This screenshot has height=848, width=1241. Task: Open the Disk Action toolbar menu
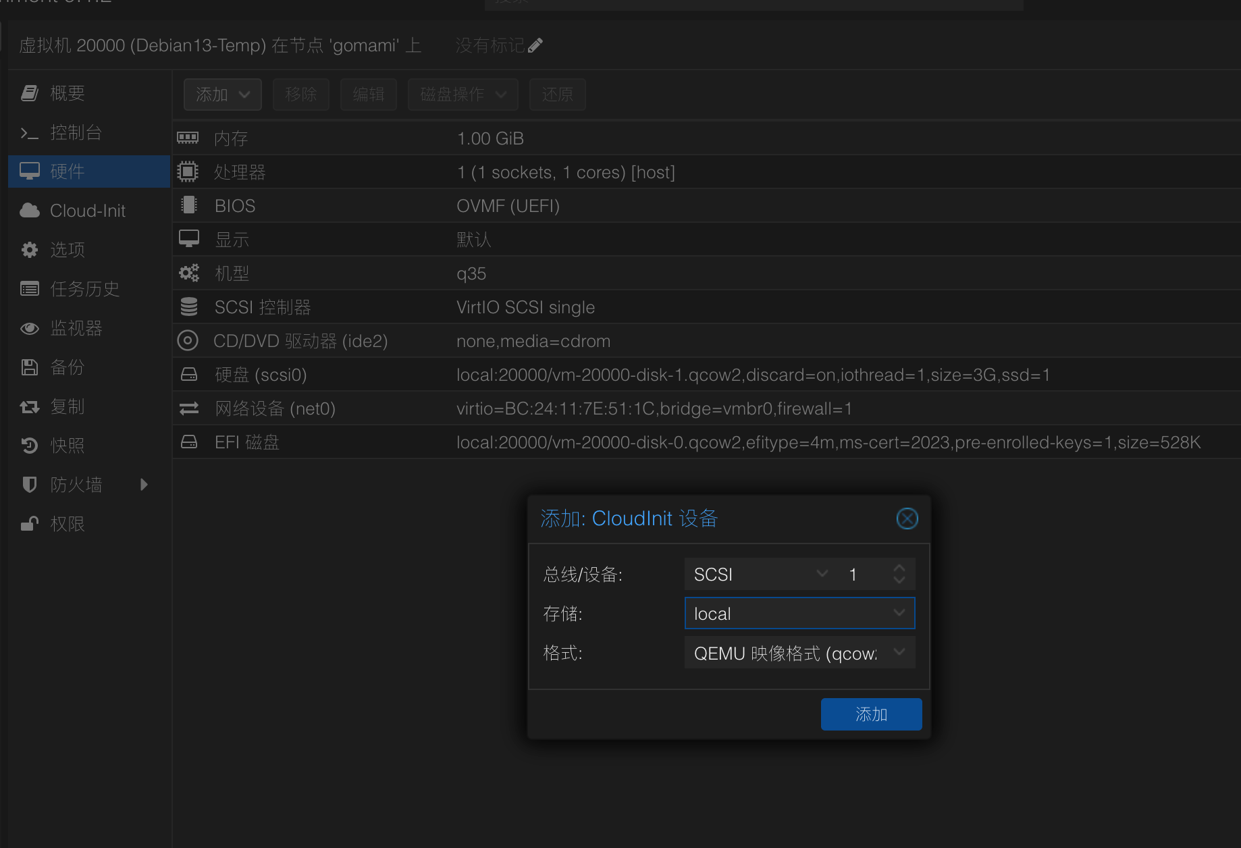[463, 95]
